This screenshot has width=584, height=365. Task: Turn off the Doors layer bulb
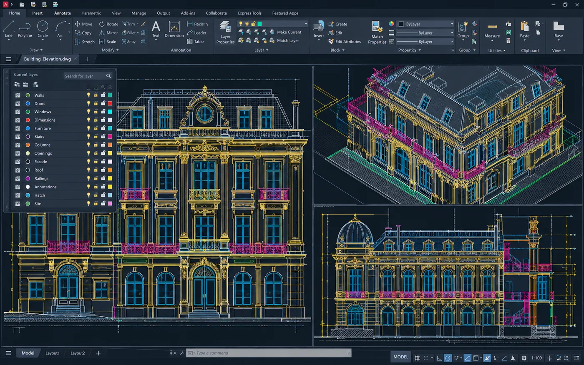coord(88,103)
